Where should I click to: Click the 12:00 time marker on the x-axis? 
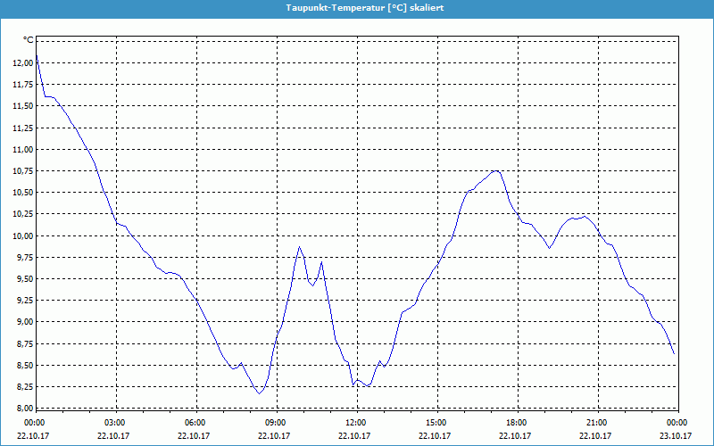pos(356,423)
